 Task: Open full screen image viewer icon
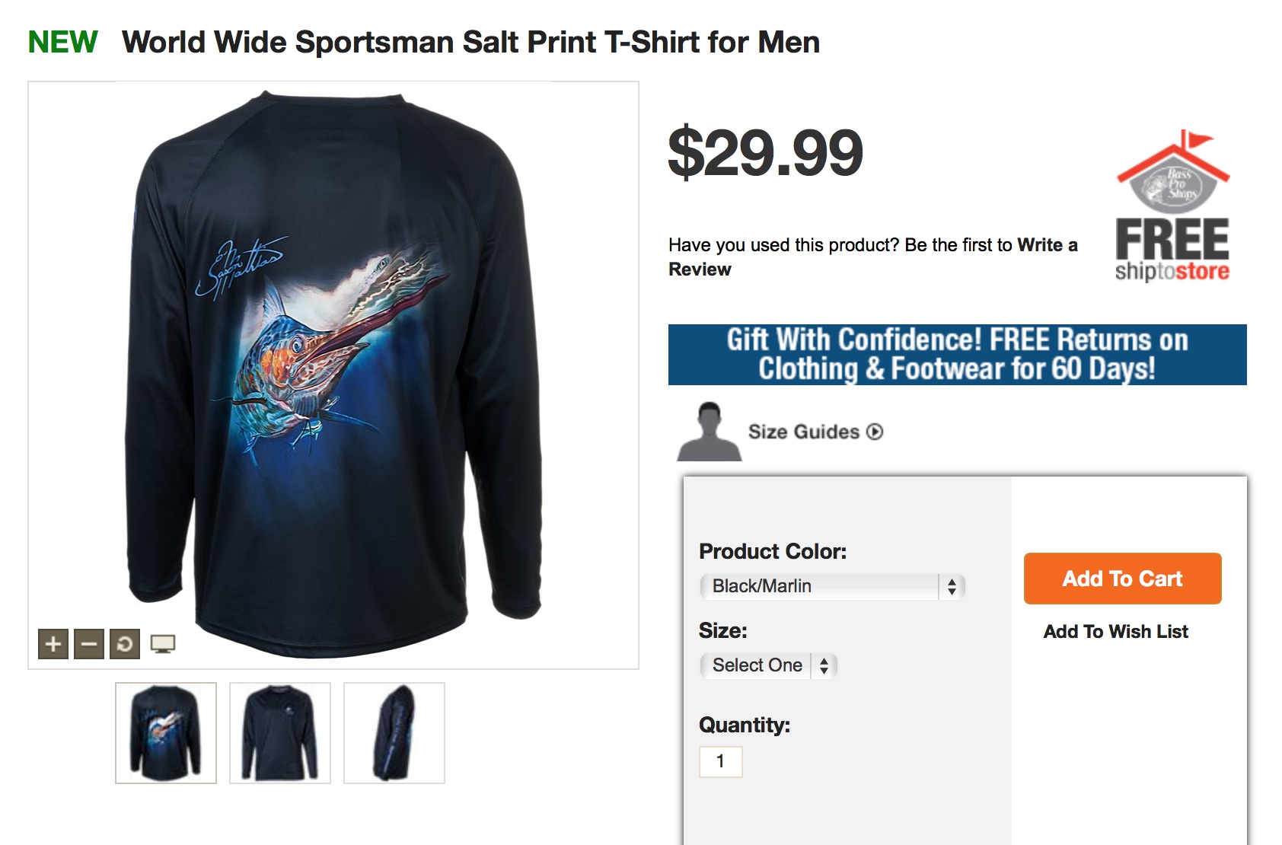tap(163, 644)
